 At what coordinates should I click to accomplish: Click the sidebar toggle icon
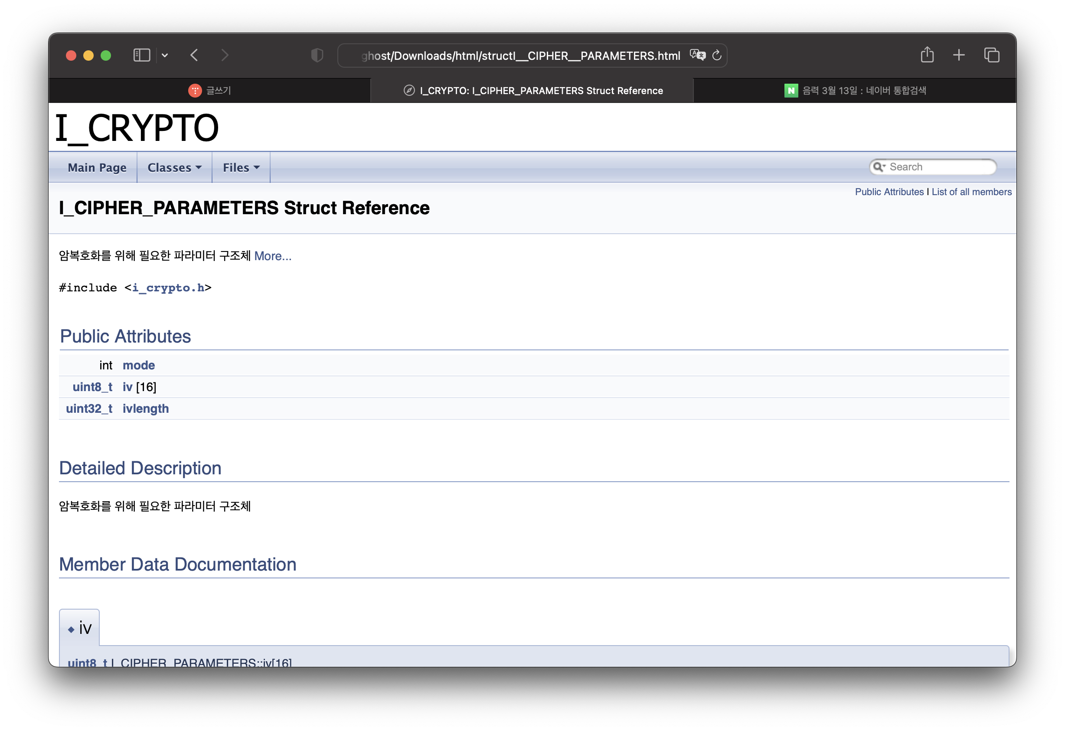(x=142, y=55)
